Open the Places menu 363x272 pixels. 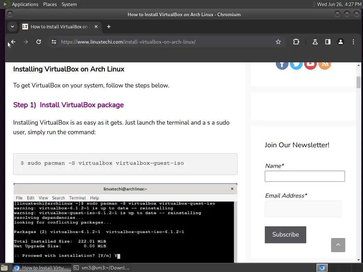pyautogui.click(x=50, y=4)
